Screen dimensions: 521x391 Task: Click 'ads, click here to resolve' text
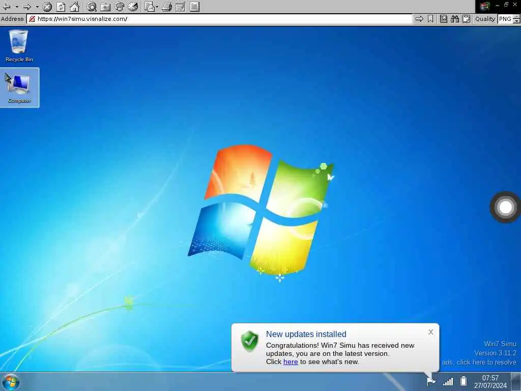479,362
